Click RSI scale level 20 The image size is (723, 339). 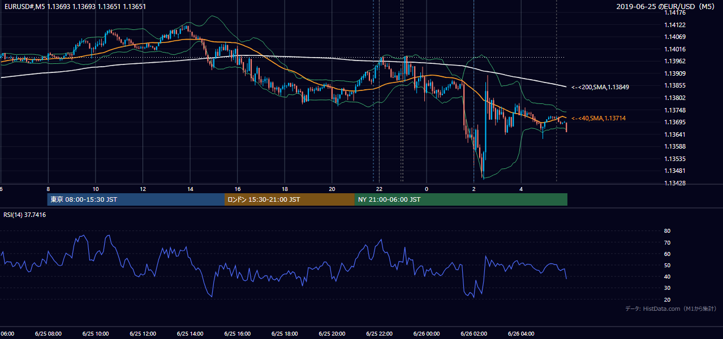pyautogui.click(x=667, y=299)
